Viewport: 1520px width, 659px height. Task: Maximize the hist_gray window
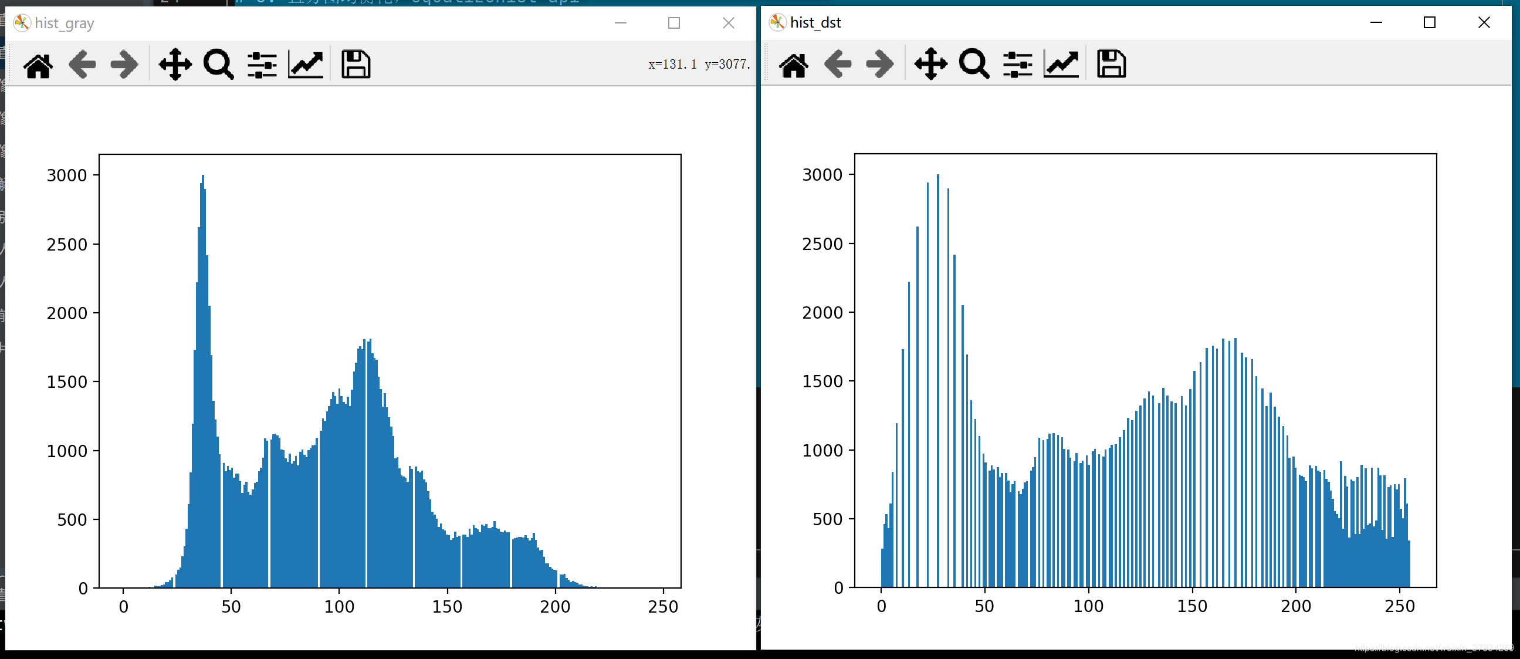(x=674, y=23)
